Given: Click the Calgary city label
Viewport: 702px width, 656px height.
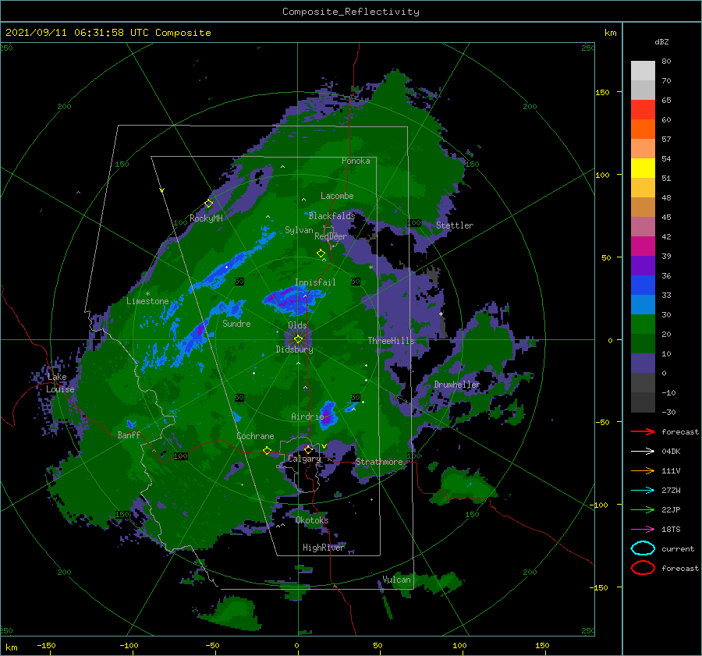Looking at the screenshot, I should point(304,459).
